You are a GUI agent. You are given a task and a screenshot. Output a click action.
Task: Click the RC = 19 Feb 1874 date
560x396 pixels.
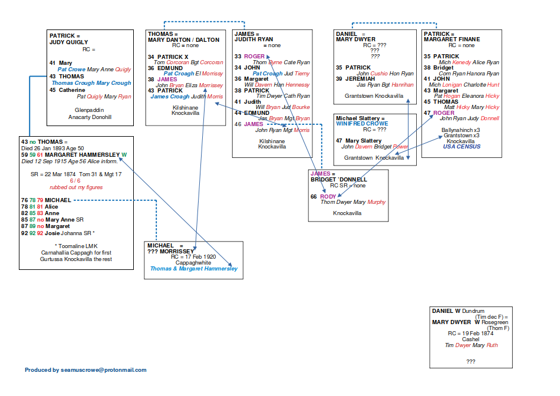coord(470,333)
